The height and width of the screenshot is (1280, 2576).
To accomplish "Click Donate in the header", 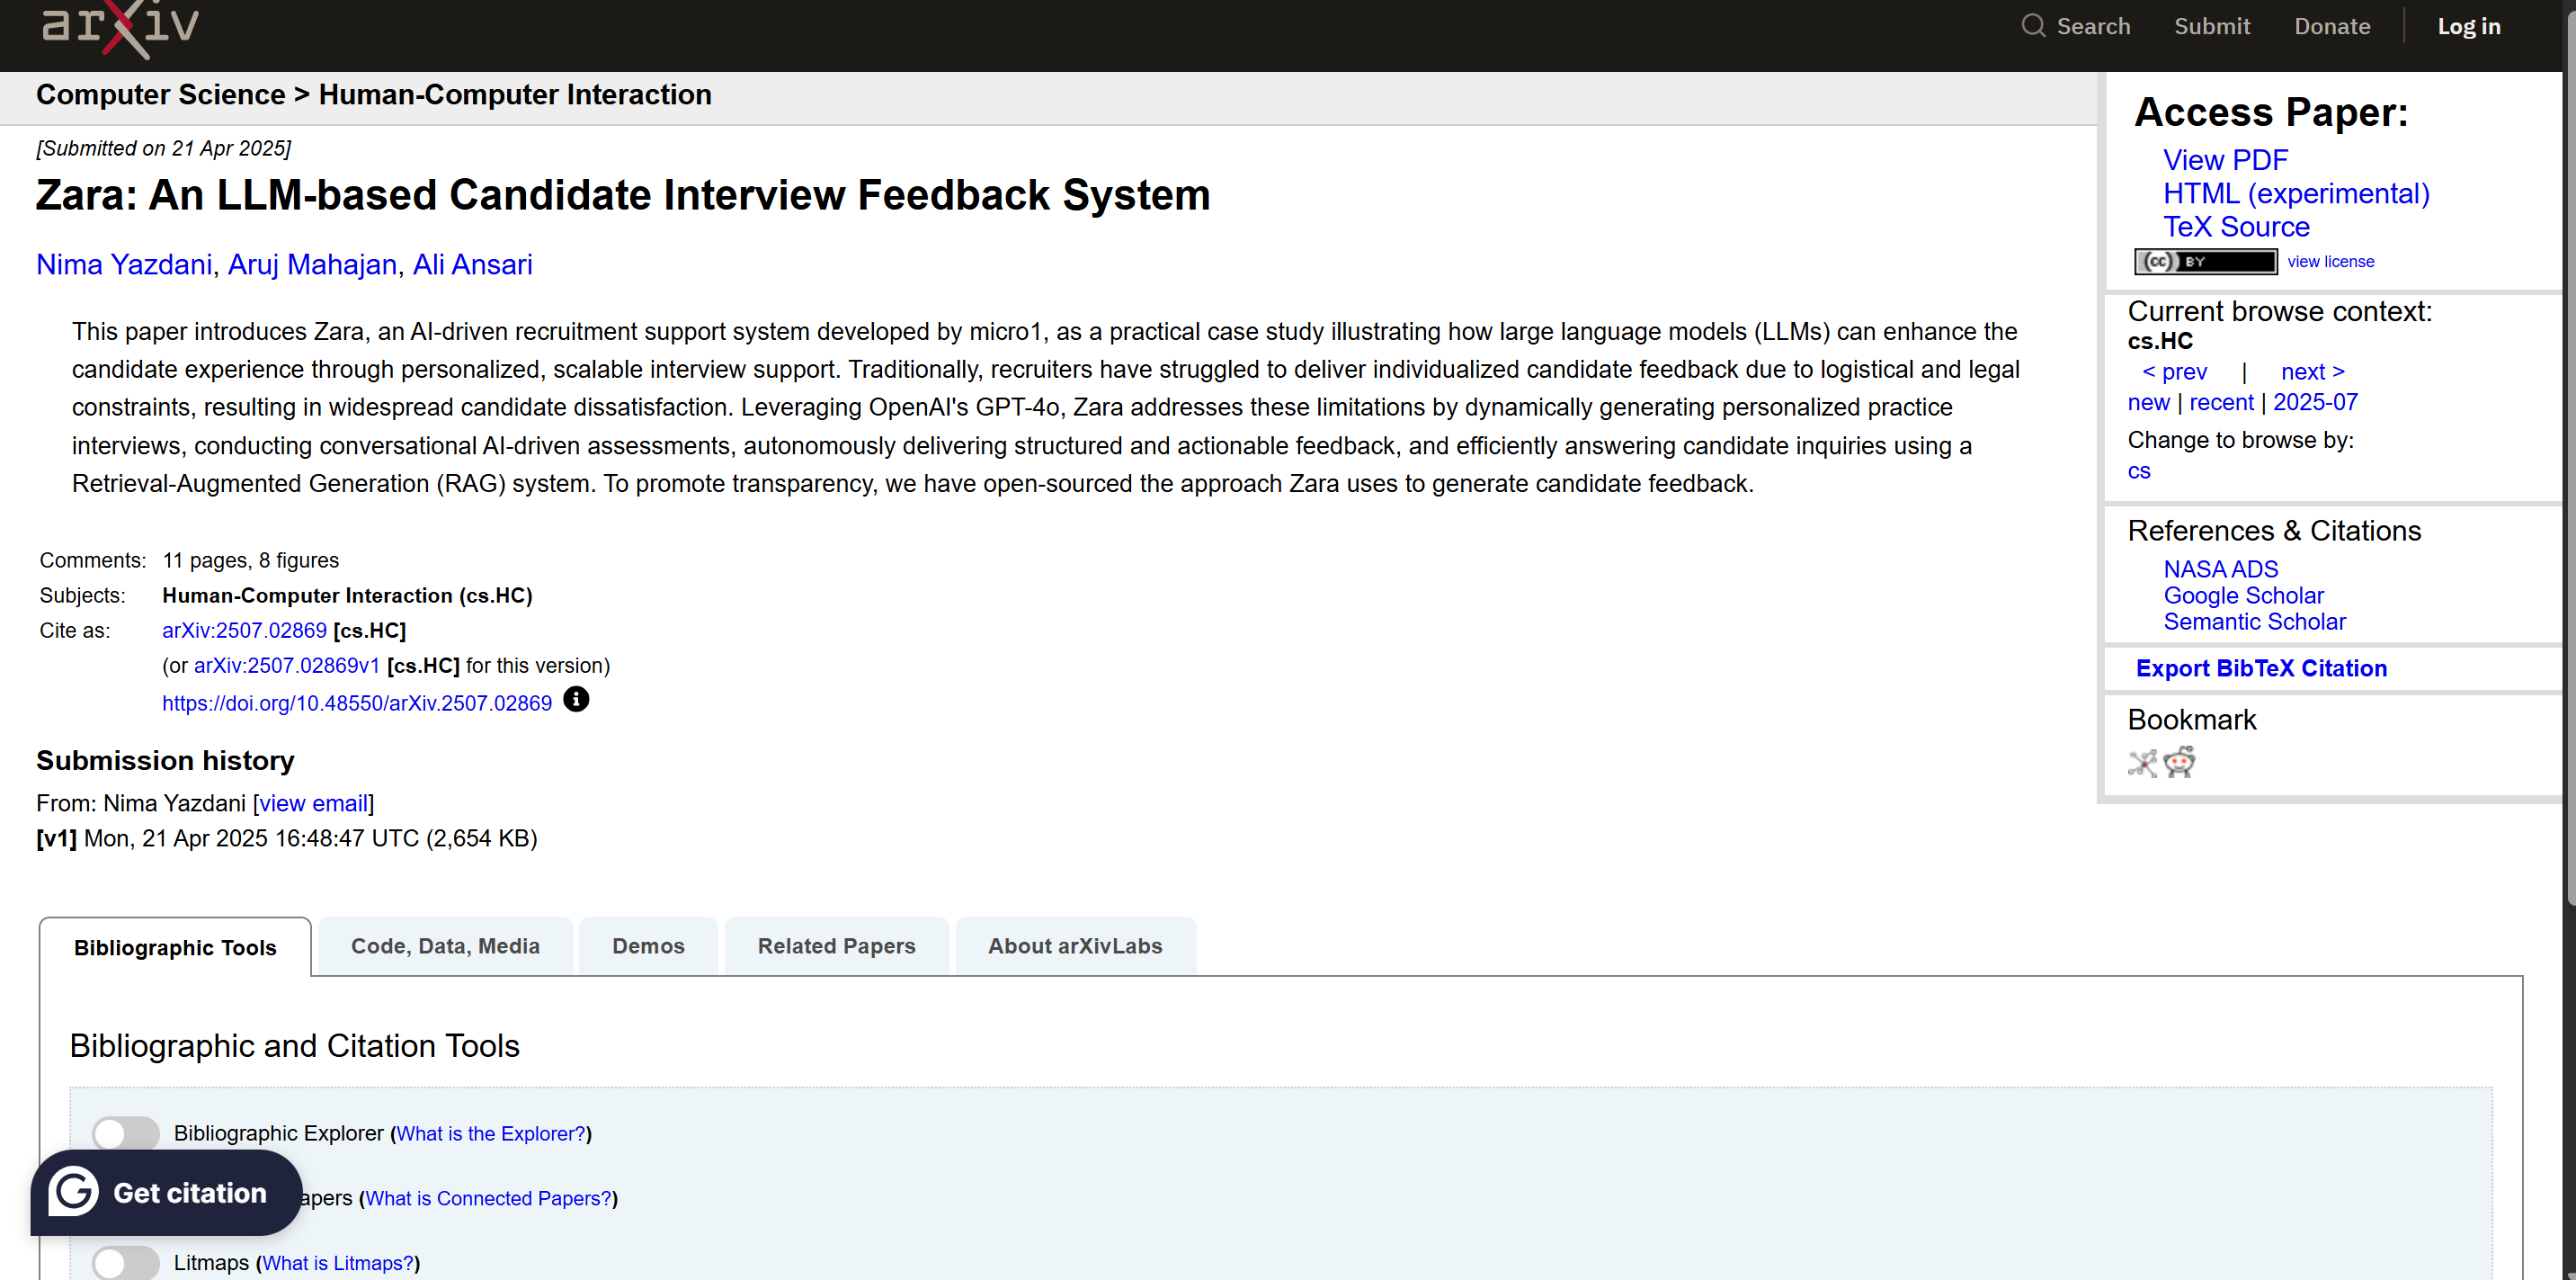I will (2332, 26).
